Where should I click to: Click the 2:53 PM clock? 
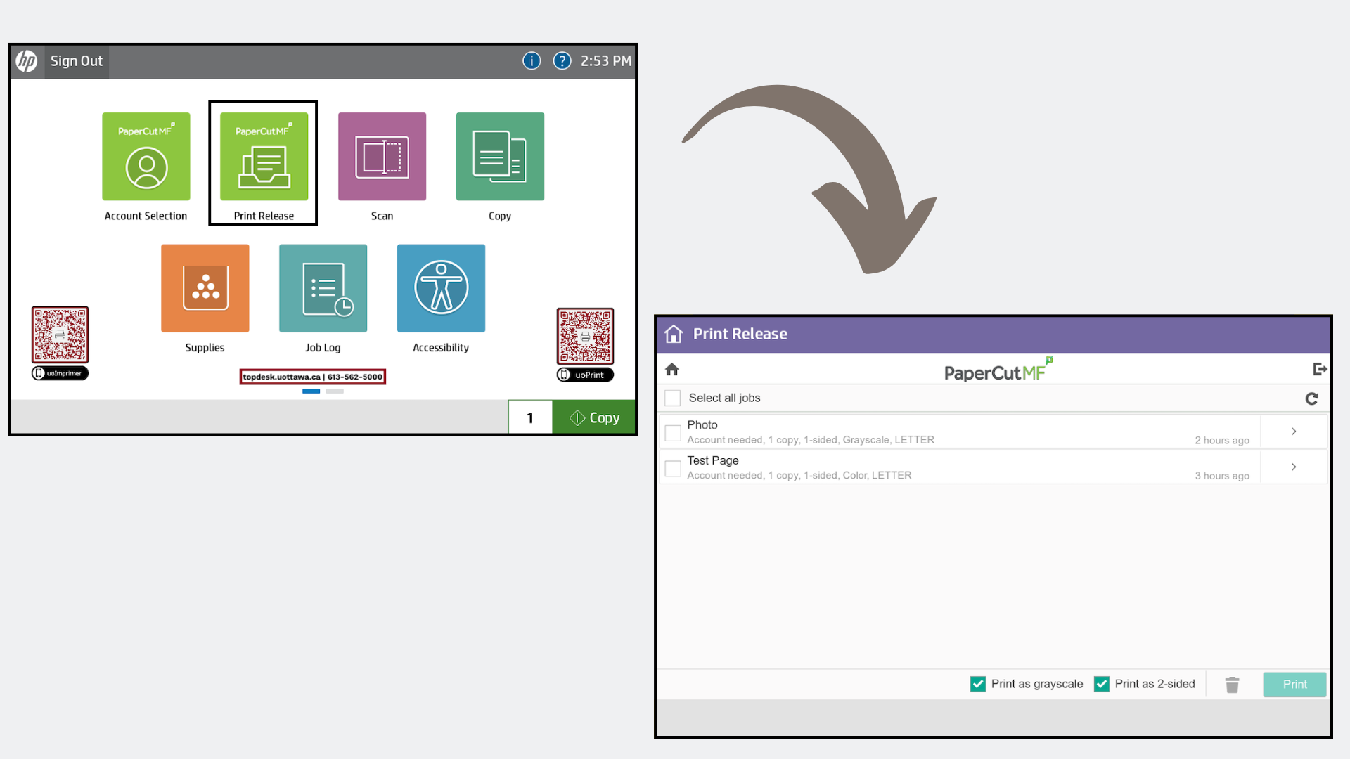click(x=606, y=61)
